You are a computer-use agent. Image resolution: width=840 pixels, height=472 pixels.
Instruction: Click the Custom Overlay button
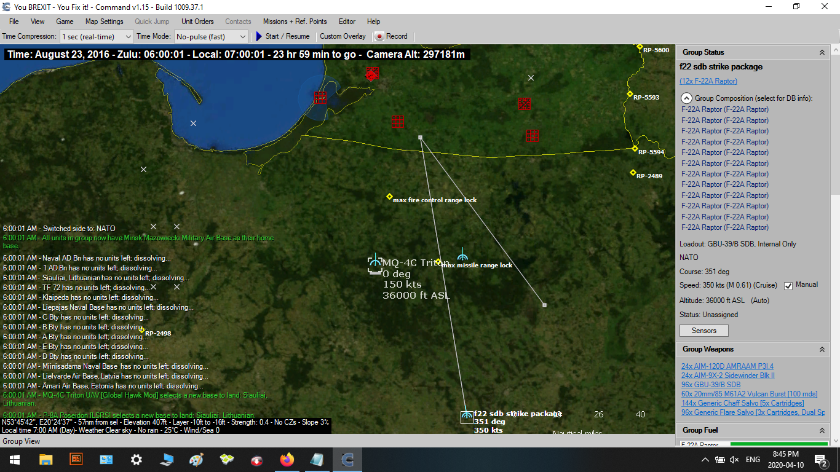(343, 36)
